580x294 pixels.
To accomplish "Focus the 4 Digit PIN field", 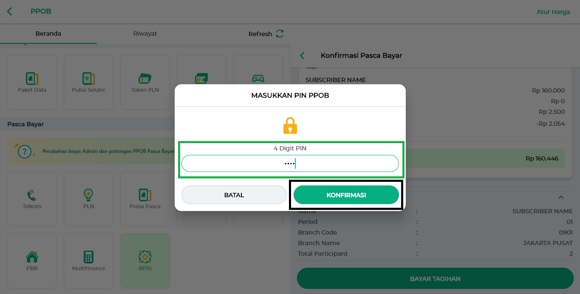I will (x=290, y=163).
